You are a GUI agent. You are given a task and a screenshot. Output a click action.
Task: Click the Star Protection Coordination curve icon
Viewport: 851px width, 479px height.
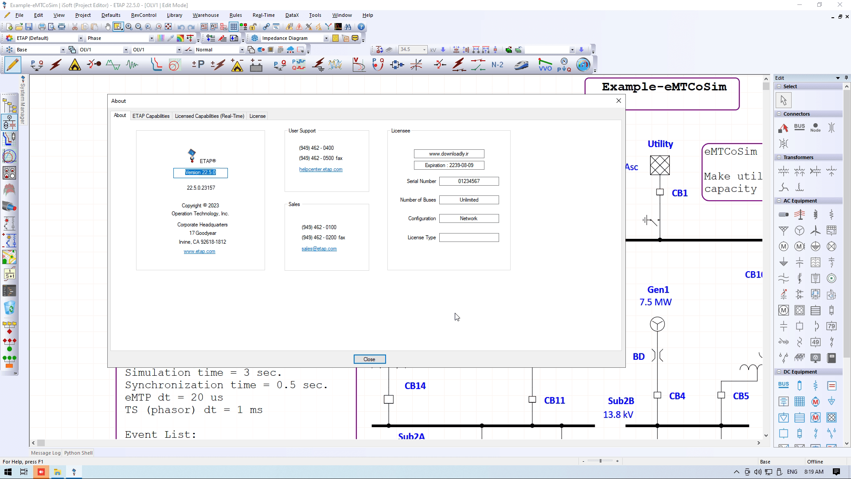click(x=156, y=65)
